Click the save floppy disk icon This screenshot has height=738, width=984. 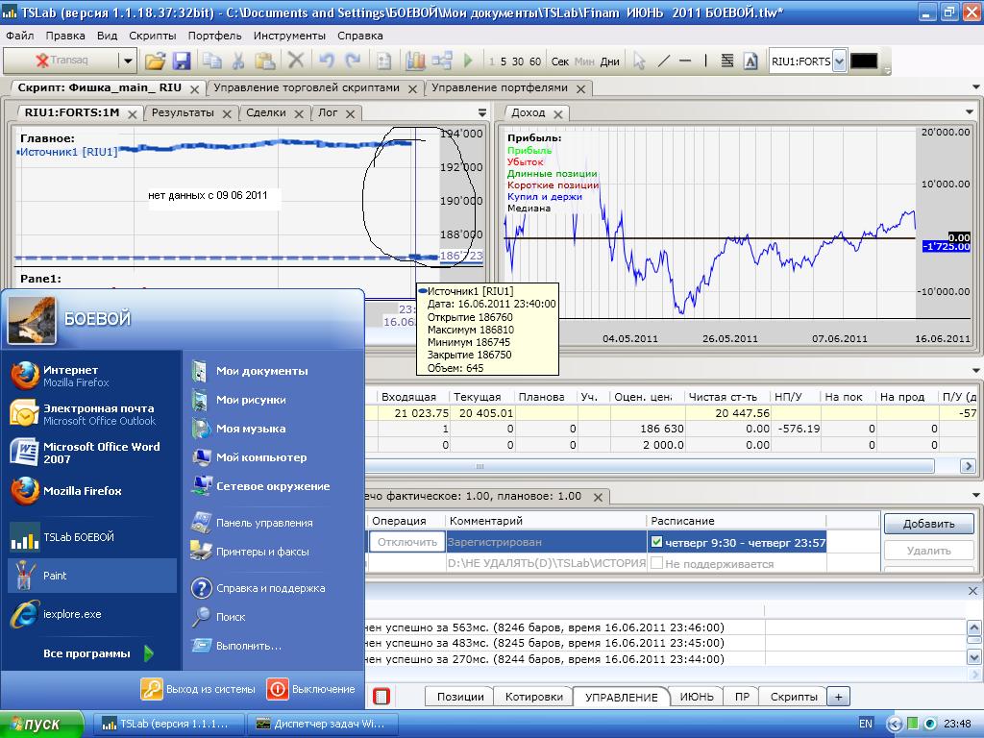(181, 61)
